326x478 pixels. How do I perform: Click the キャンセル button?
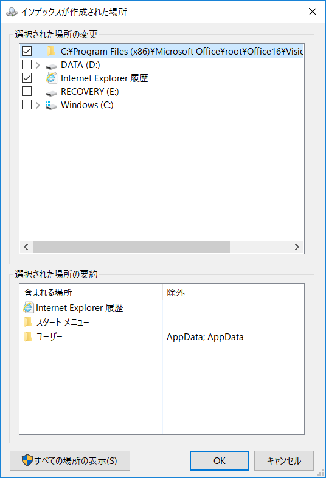point(284,460)
